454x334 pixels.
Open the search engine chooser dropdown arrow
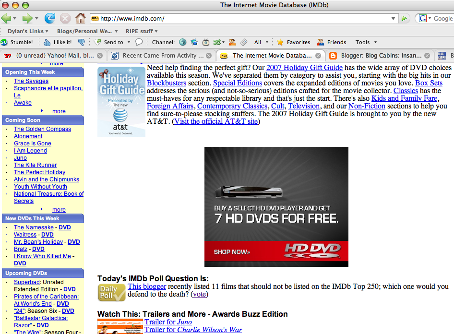coord(430,19)
